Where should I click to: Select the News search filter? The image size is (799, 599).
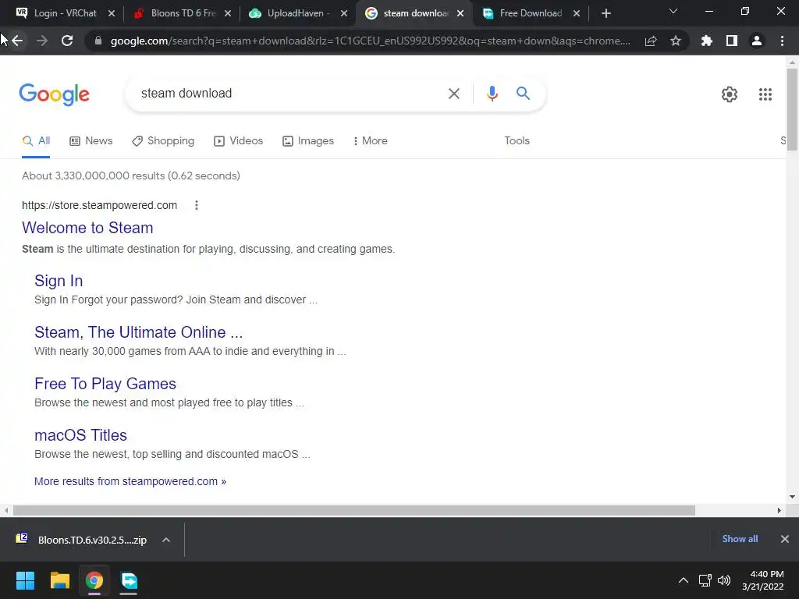coord(91,140)
